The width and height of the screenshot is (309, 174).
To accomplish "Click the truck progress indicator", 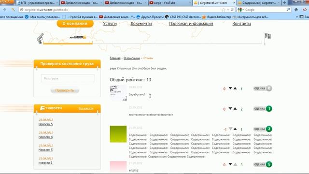I will point(78,37).
